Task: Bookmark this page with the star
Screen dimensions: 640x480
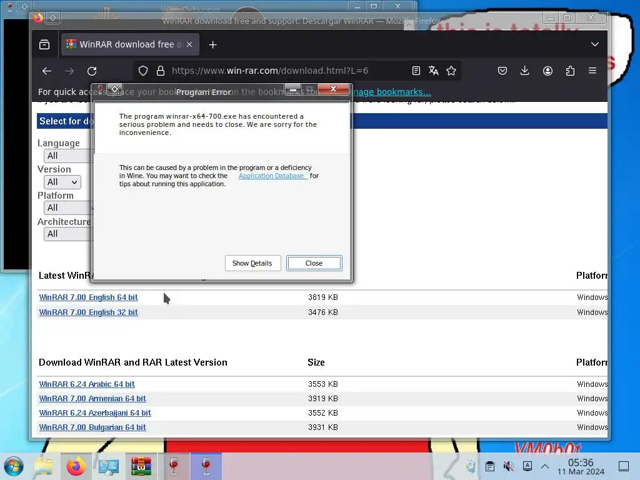Action: 451,71
